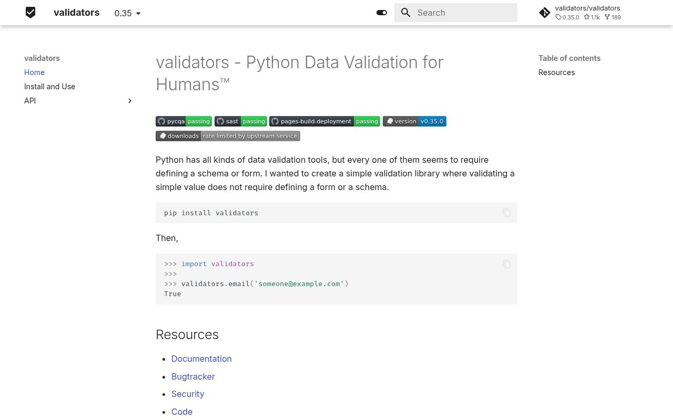The height and width of the screenshot is (420, 673).
Task: Click the validators.email example code line
Action: click(x=256, y=283)
